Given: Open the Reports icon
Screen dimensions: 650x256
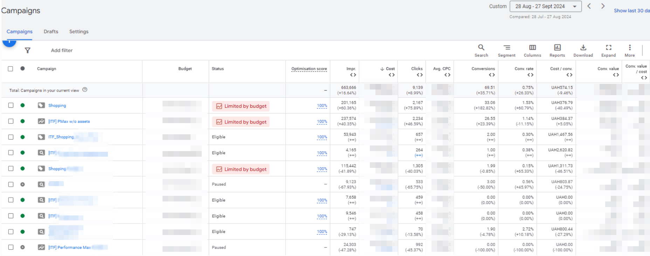Looking at the screenshot, I should (x=557, y=50).
